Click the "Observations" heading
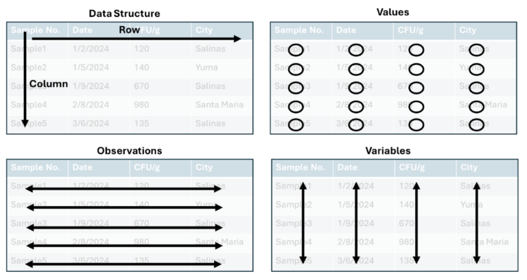527x280 pixels. point(129,150)
